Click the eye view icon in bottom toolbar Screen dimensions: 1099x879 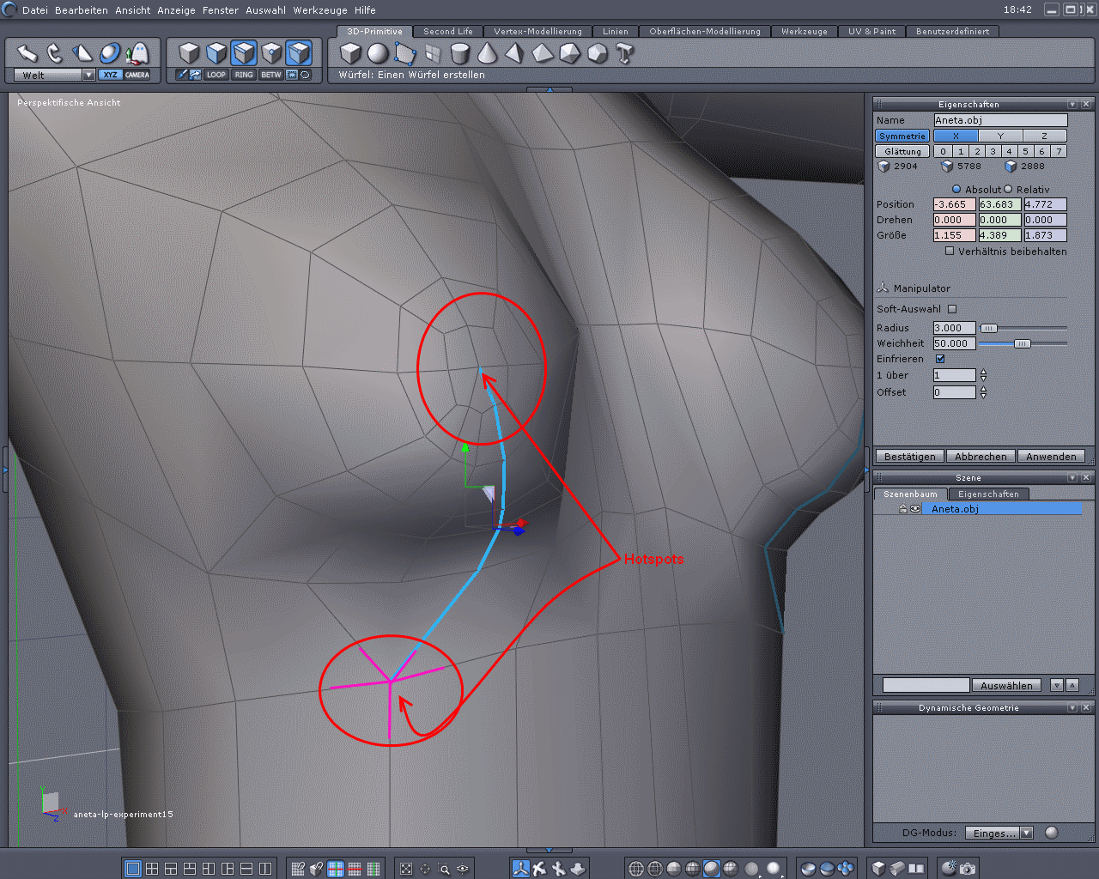coord(463,869)
